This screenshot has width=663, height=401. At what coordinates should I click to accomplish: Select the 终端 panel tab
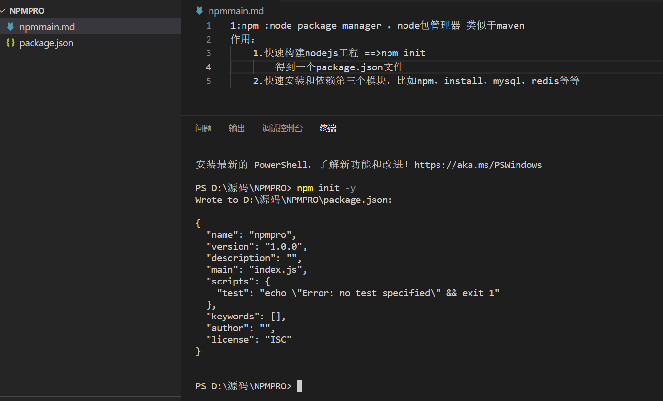(x=328, y=128)
